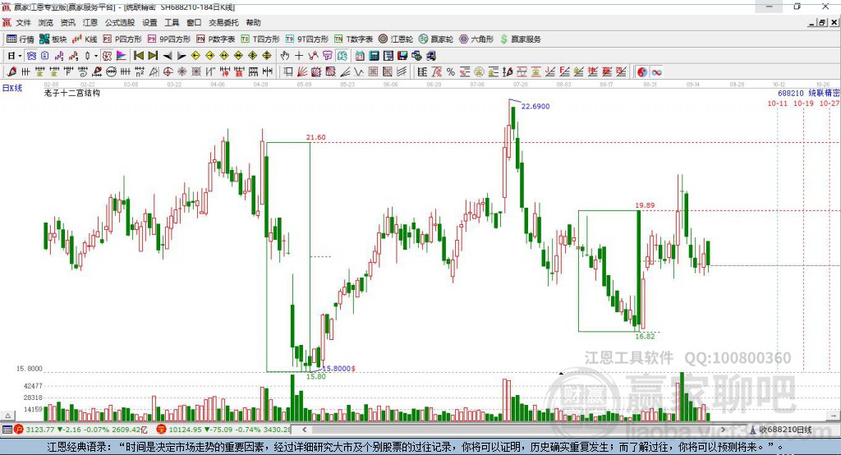Viewport: 841px width, 455px height.
Task: Click the 收688210日线 status entry
Action: pos(780,430)
